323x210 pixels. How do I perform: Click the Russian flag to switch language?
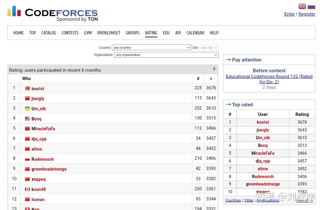coord(311,6)
